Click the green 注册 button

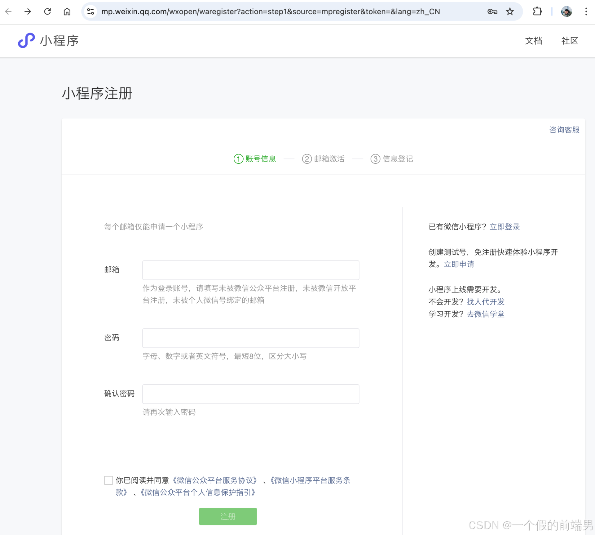(228, 516)
